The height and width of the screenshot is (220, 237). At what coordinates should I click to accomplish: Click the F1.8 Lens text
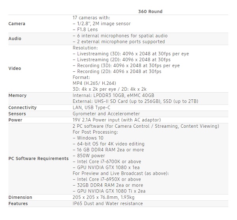(x=85, y=30)
